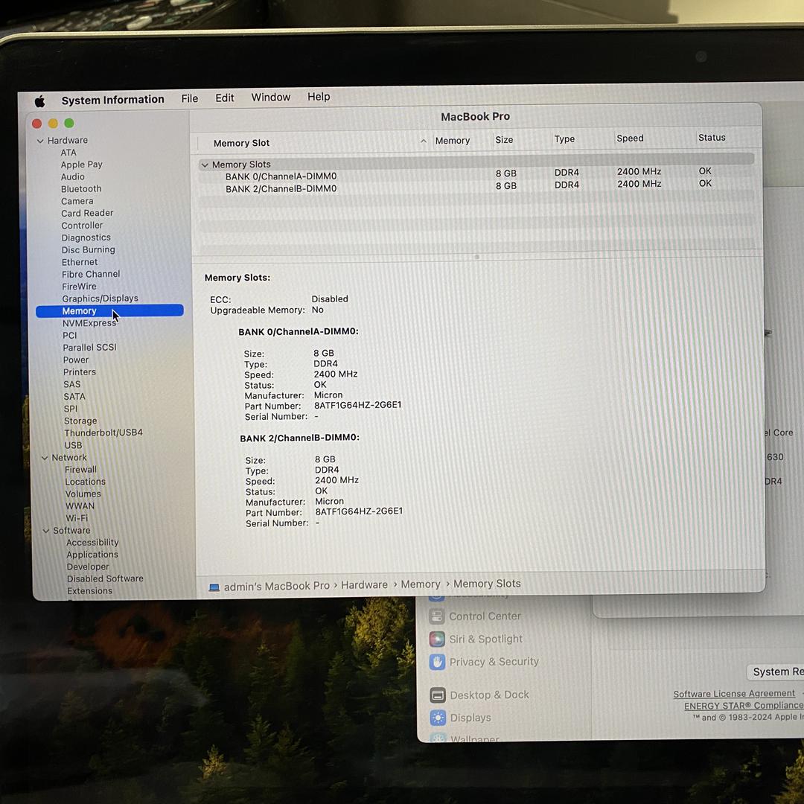Open the Apple menu icon
This screenshot has height=804, width=804.
tap(39, 101)
